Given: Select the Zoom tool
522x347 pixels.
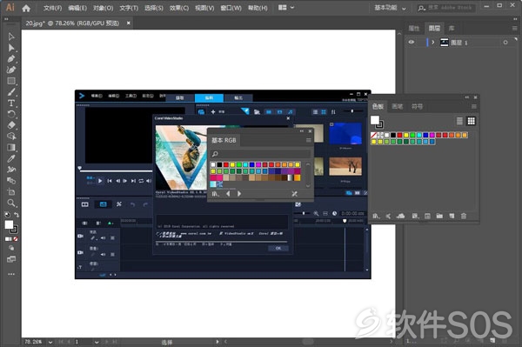Looking at the screenshot, I should coord(11,203).
